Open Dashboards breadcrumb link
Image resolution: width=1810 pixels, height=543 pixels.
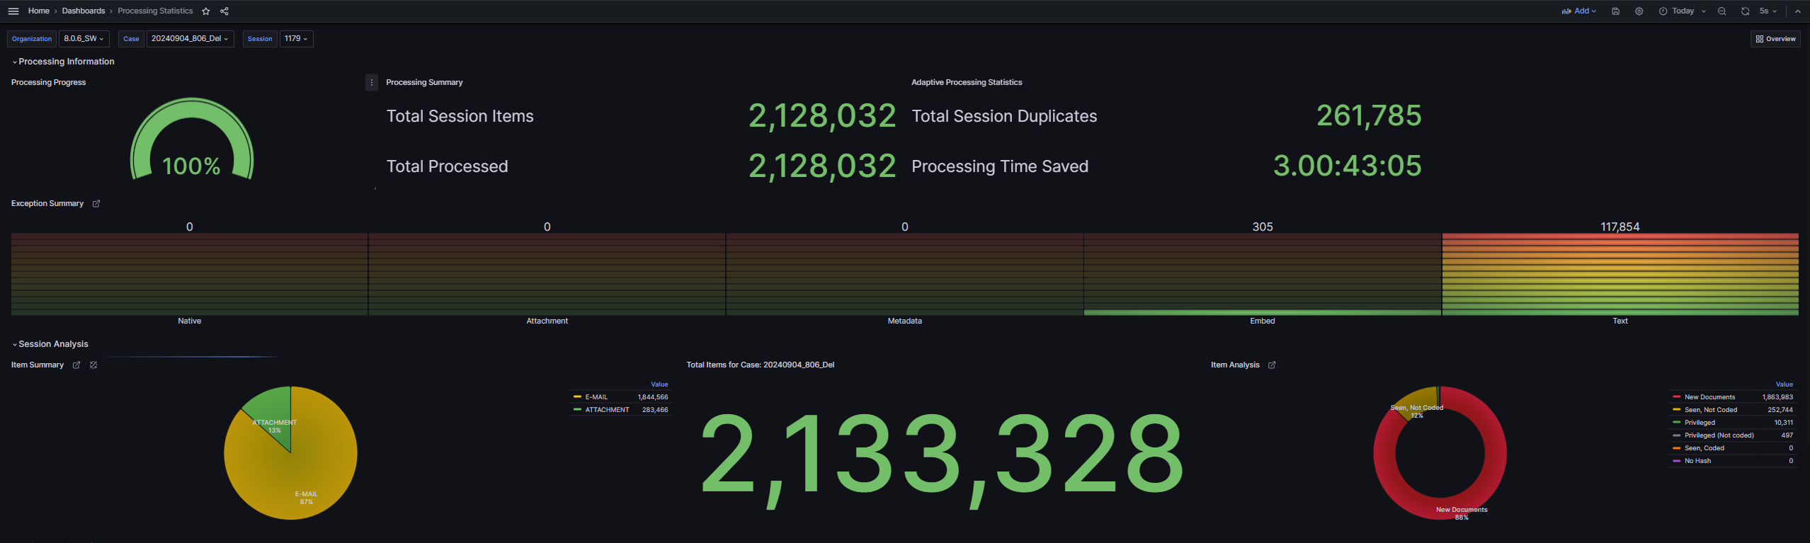tap(84, 11)
